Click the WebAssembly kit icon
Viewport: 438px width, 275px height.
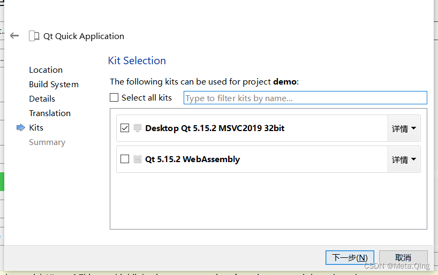[x=138, y=159]
